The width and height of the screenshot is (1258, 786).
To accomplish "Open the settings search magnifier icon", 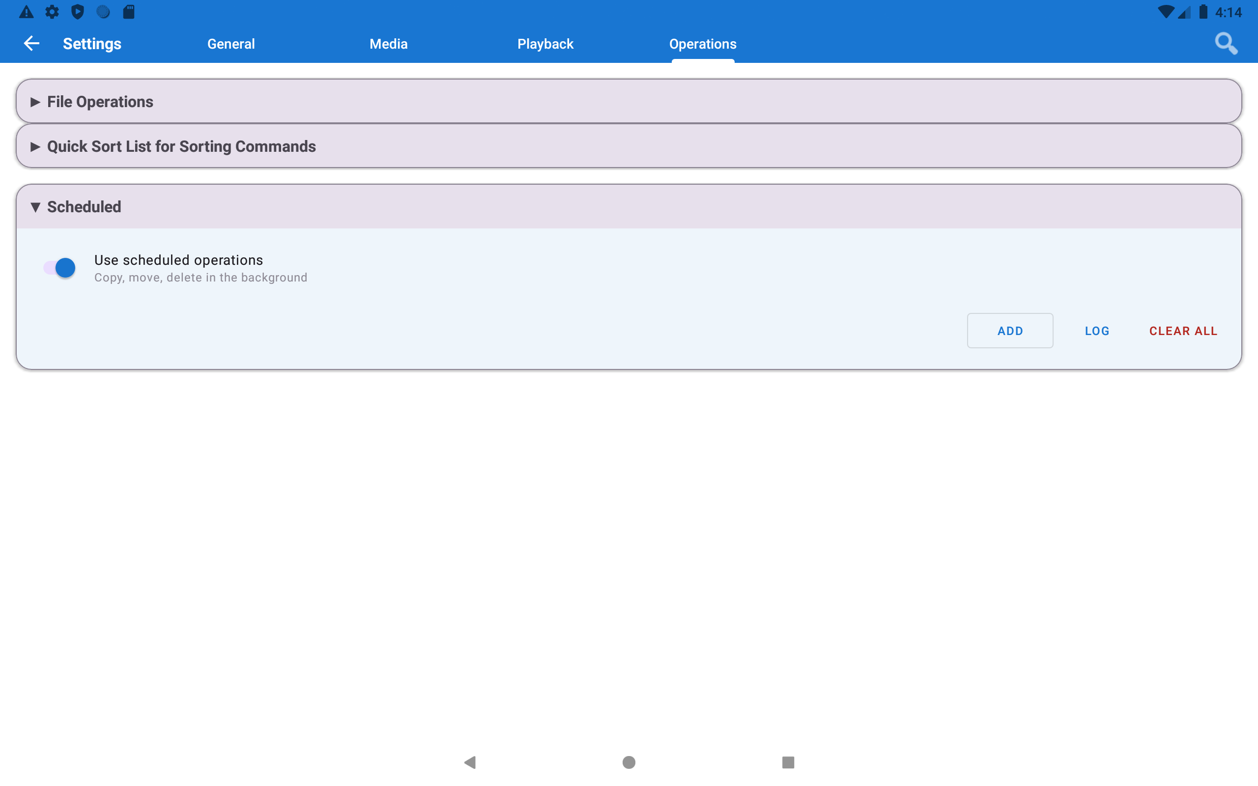I will coord(1226,44).
